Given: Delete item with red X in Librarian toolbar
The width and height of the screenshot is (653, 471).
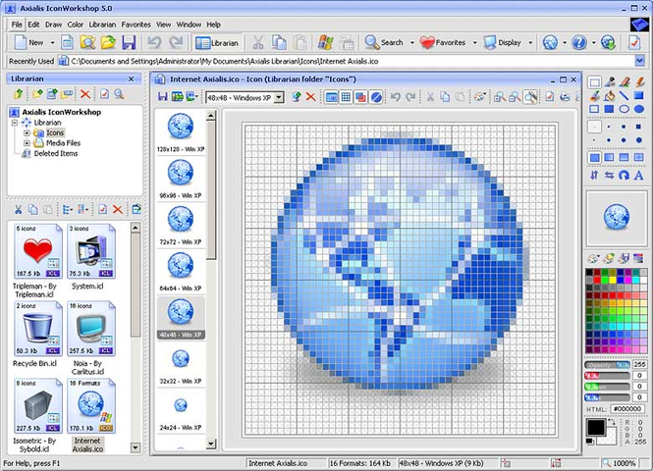Looking at the screenshot, I should coord(85,94).
